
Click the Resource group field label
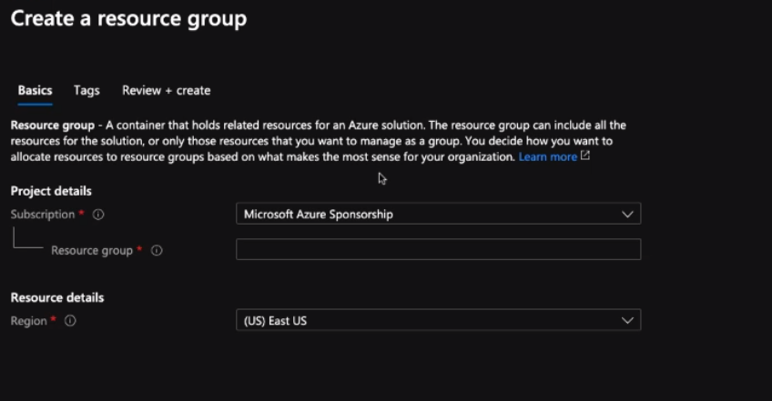tap(92, 250)
